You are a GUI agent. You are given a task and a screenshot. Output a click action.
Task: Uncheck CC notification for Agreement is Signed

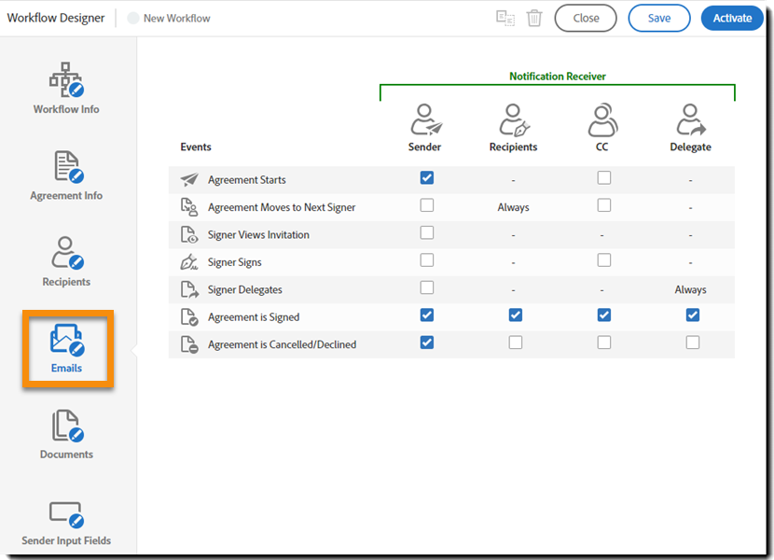[x=603, y=315]
